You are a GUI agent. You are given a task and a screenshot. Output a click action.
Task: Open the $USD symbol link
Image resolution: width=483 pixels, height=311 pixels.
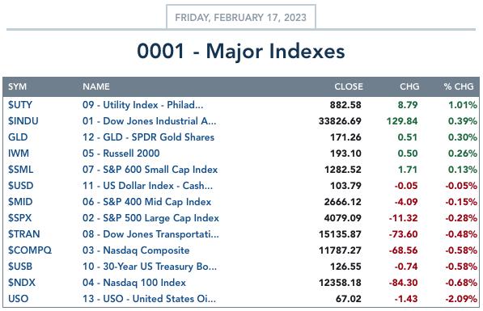(x=21, y=186)
